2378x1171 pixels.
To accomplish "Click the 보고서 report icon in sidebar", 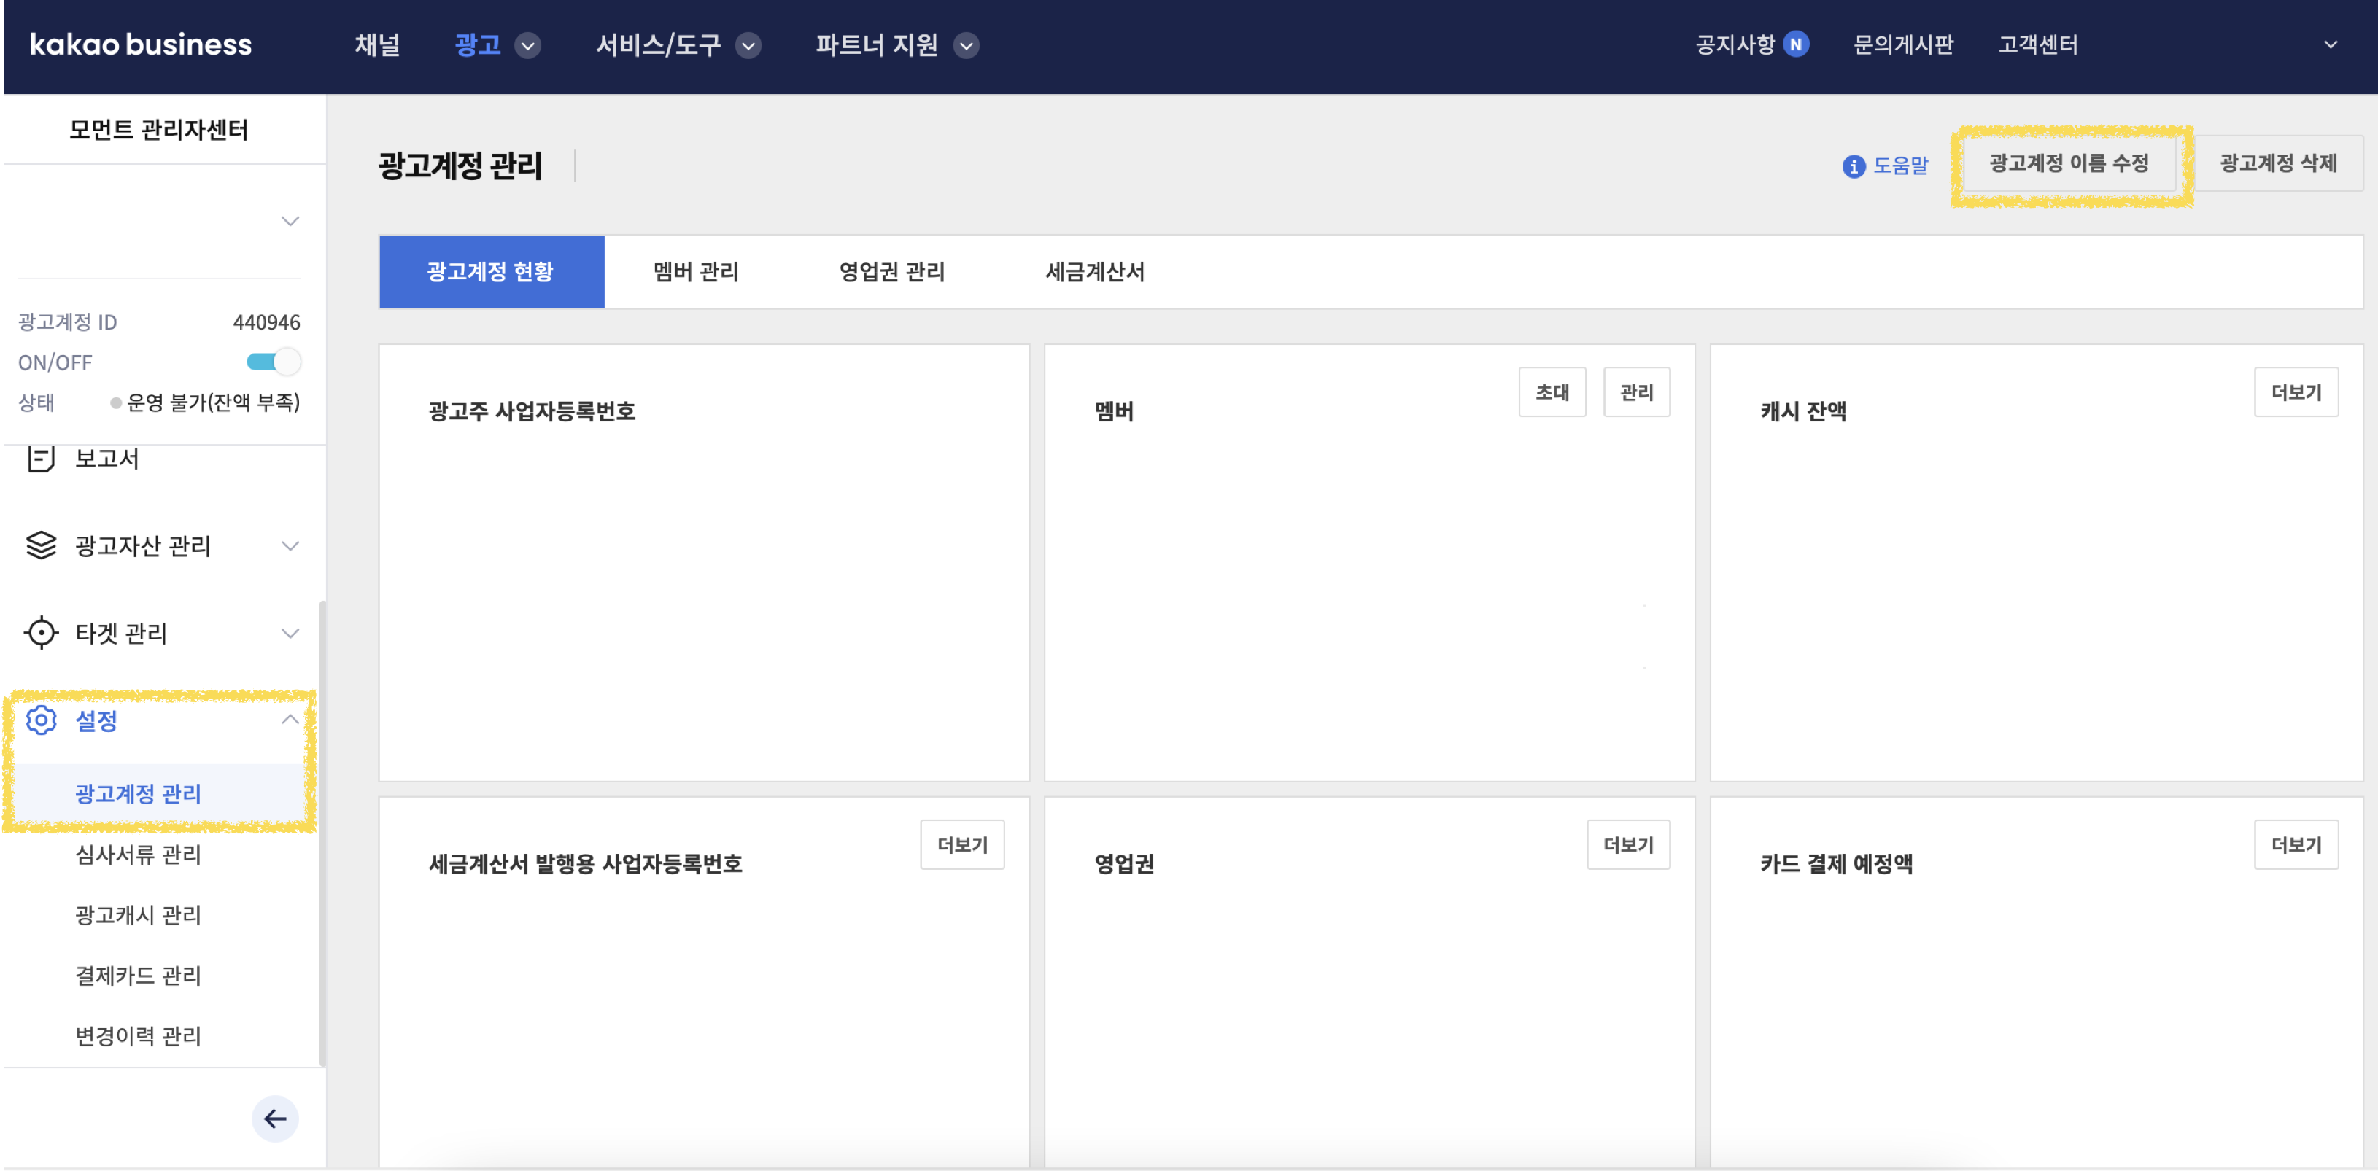I will click(41, 458).
